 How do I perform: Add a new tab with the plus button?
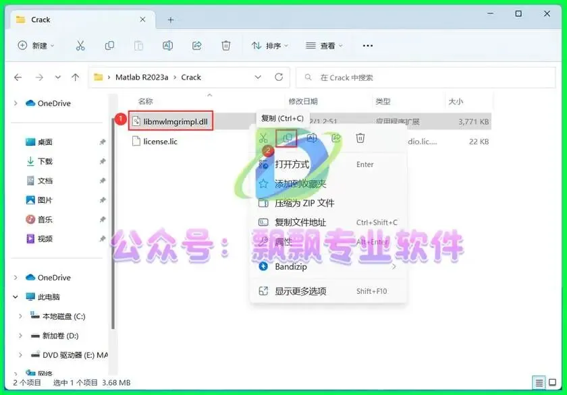(x=171, y=20)
